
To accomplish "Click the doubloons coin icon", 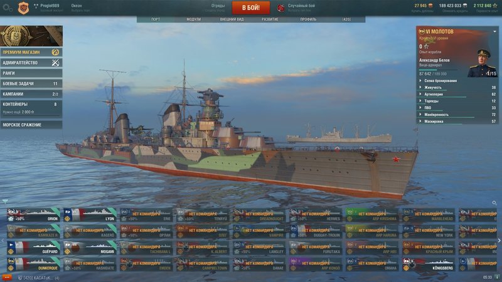I will coord(430,6).
